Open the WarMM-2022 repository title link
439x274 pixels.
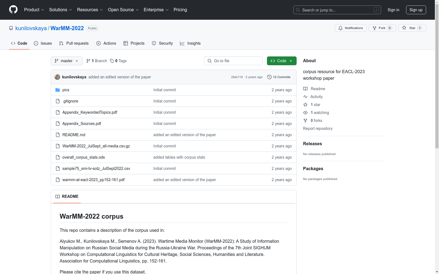click(x=67, y=28)
